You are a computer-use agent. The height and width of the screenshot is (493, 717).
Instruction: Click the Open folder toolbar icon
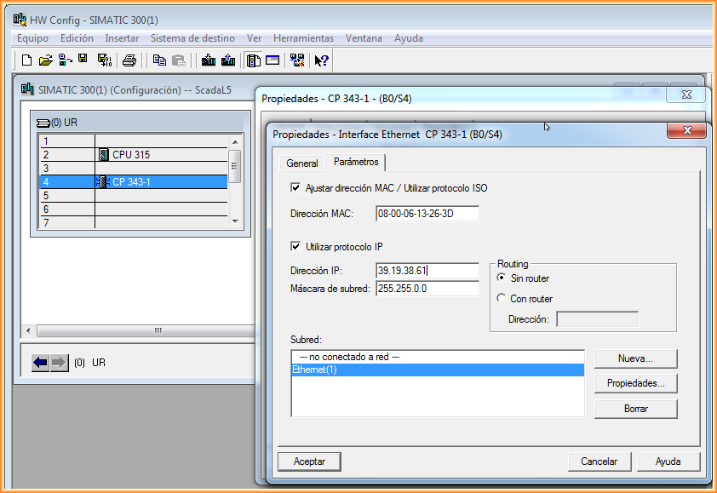46,60
